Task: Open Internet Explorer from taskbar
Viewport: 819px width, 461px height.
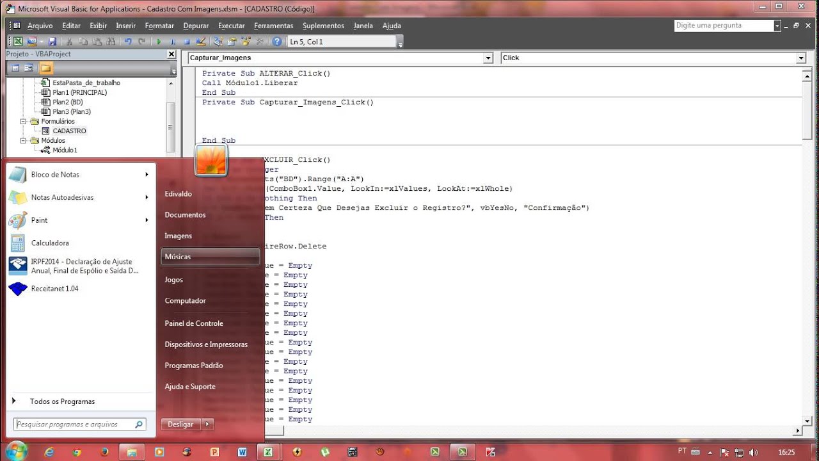Action: 49,451
